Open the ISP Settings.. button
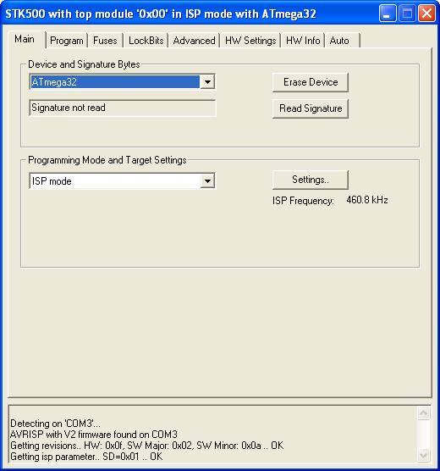The image size is (440, 471). (311, 180)
